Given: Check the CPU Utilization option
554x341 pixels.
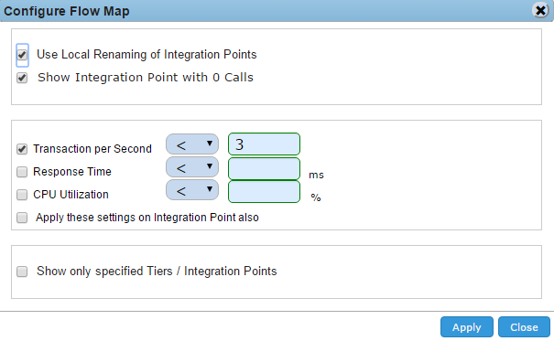Looking at the screenshot, I should [22, 195].
